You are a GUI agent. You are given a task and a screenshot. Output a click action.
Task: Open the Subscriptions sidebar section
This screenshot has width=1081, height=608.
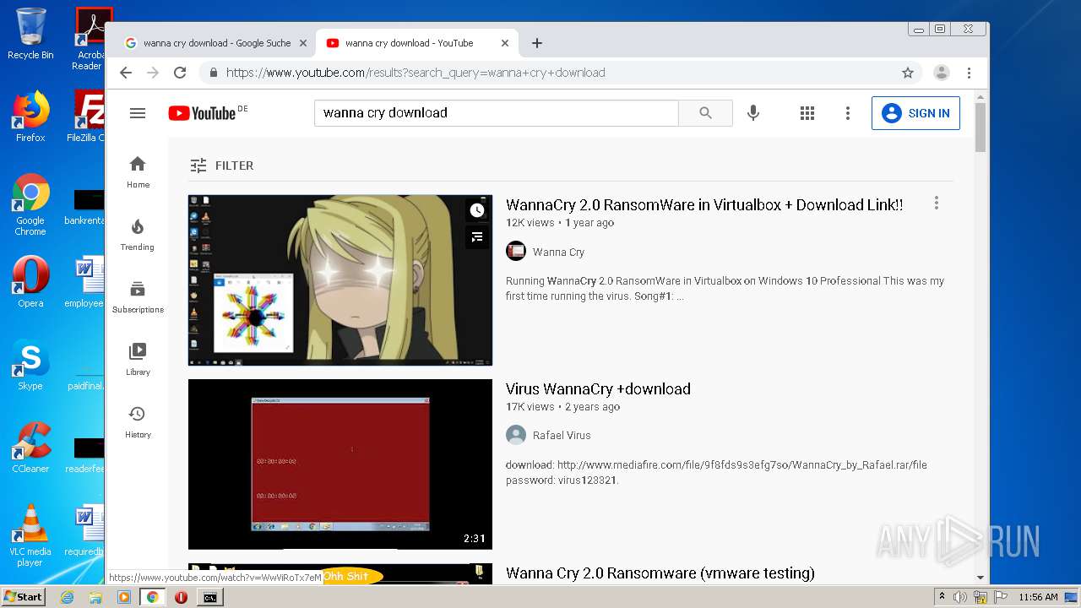pos(138,297)
